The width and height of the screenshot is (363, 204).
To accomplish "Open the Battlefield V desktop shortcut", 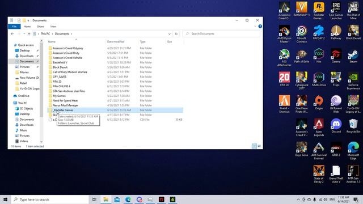I will pos(301,9).
